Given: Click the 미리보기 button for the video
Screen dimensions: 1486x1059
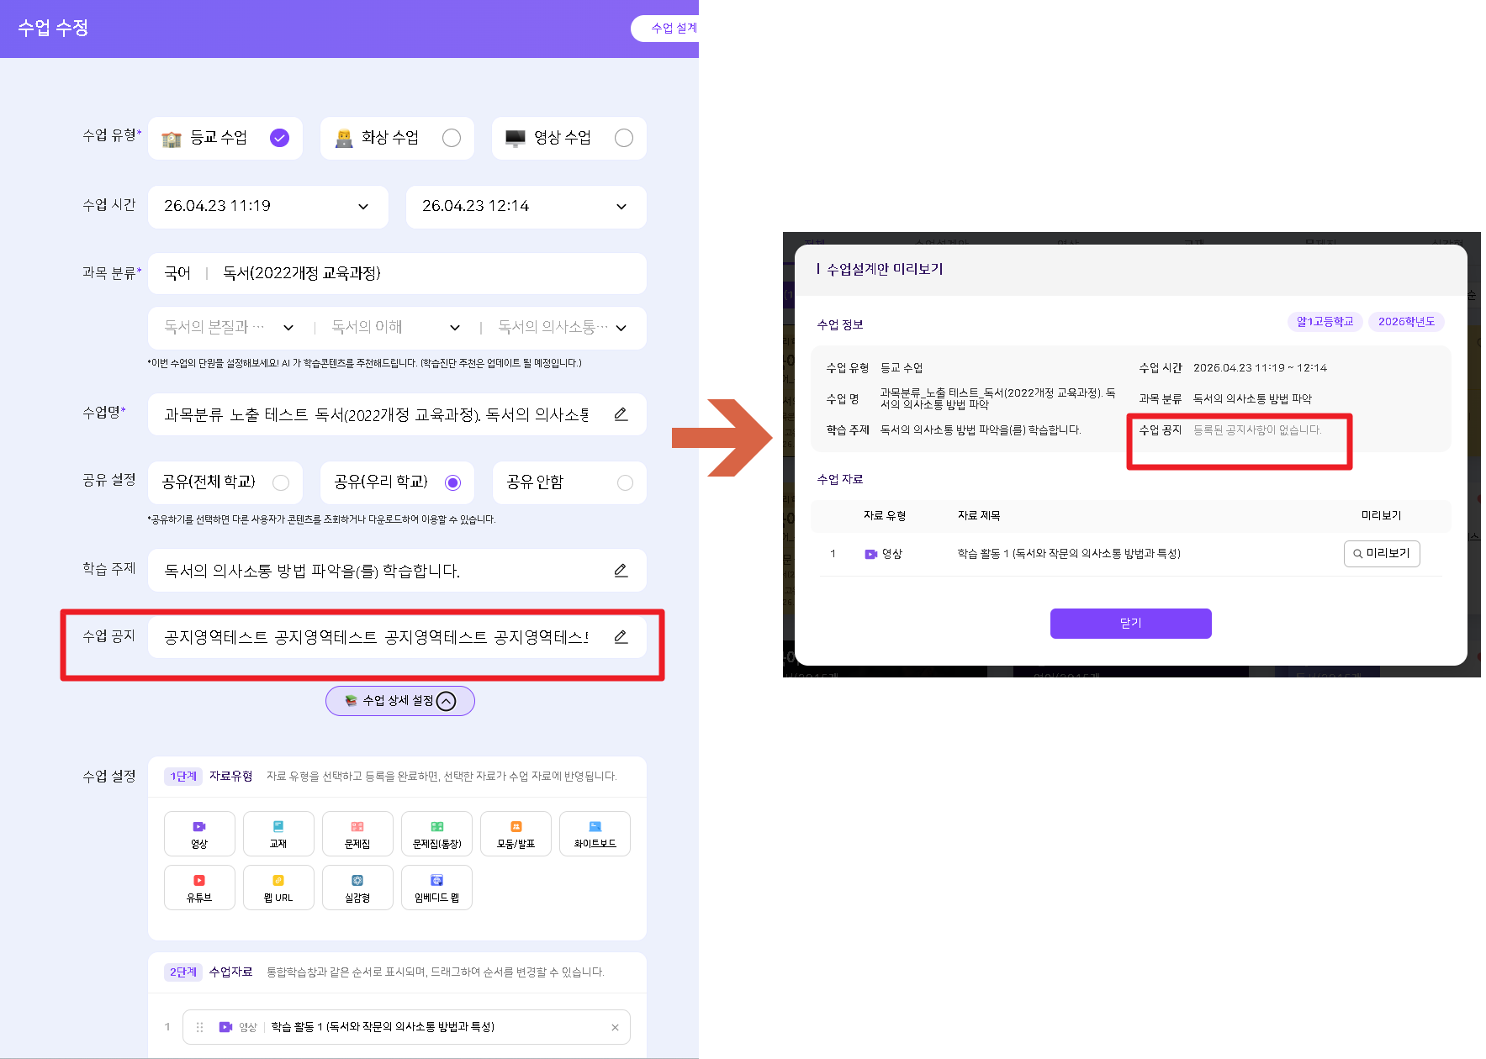Looking at the screenshot, I should 1381,554.
